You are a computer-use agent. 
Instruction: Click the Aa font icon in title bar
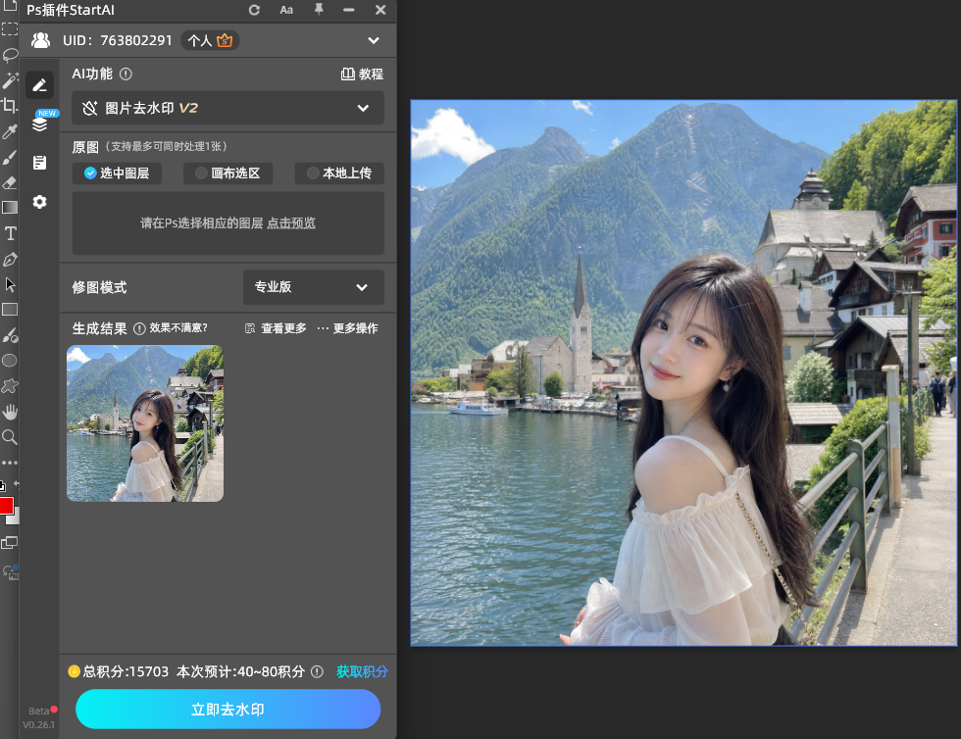(x=286, y=10)
